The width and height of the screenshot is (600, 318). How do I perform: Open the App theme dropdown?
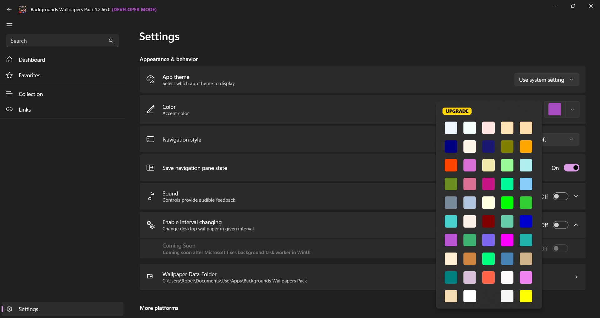[547, 79]
